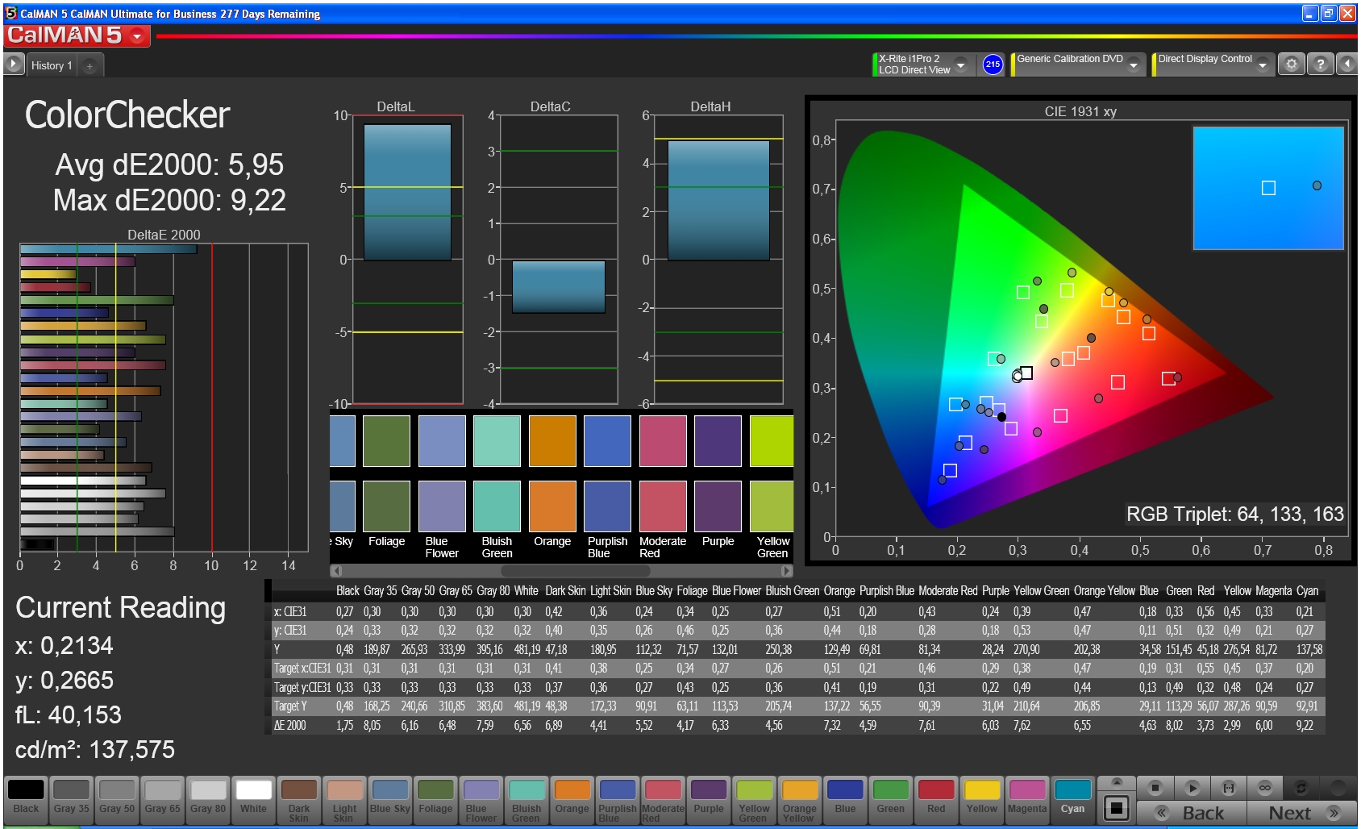Open help with the question mark icon

(x=1320, y=65)
